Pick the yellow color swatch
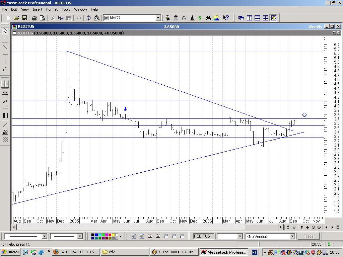343x257 pixels. coord(113,235)
